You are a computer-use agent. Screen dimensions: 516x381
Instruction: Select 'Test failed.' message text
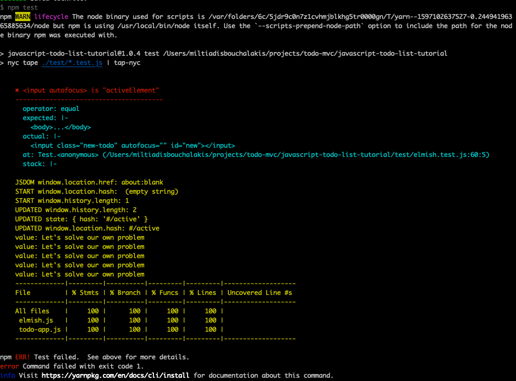[x=57, y=357]
